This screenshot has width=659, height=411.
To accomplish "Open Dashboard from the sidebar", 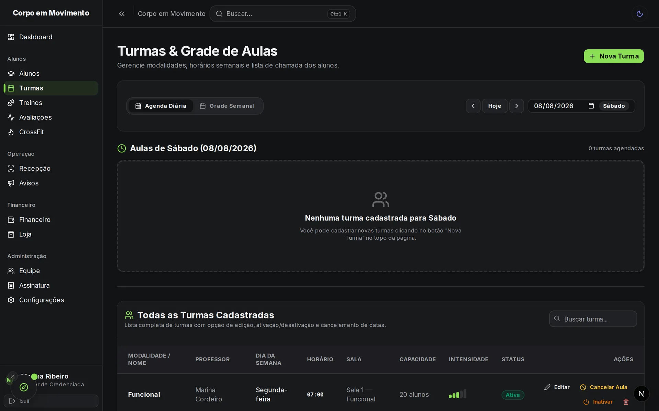I will pos(51,37).
